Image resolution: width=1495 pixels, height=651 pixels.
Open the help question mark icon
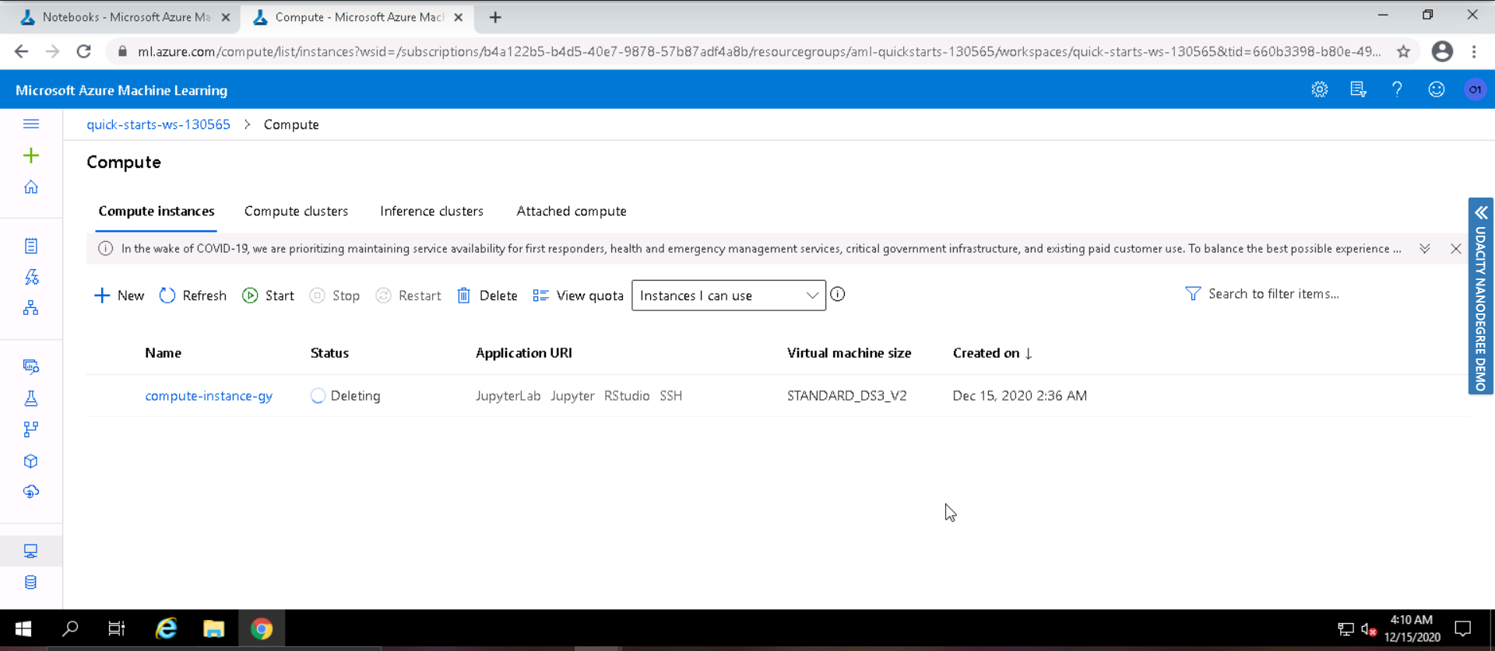tap(1397, 89)
